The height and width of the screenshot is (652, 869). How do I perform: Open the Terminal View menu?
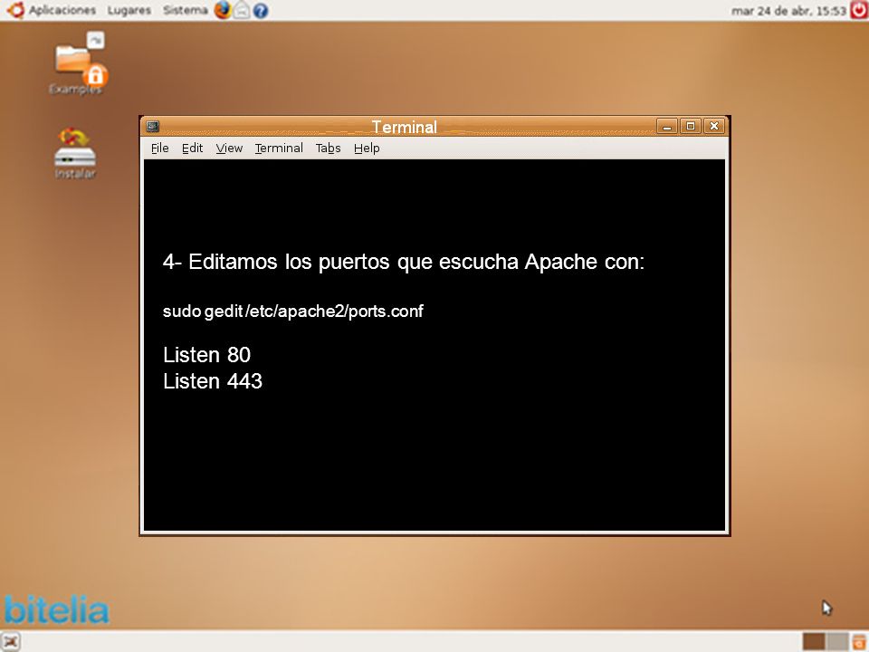coord(229,148)
